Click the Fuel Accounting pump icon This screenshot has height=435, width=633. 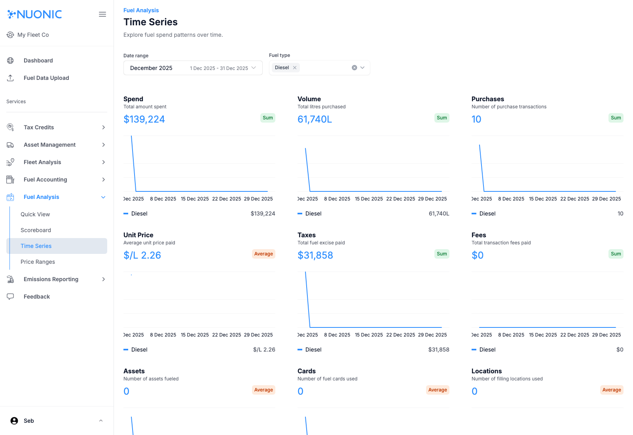10,180
